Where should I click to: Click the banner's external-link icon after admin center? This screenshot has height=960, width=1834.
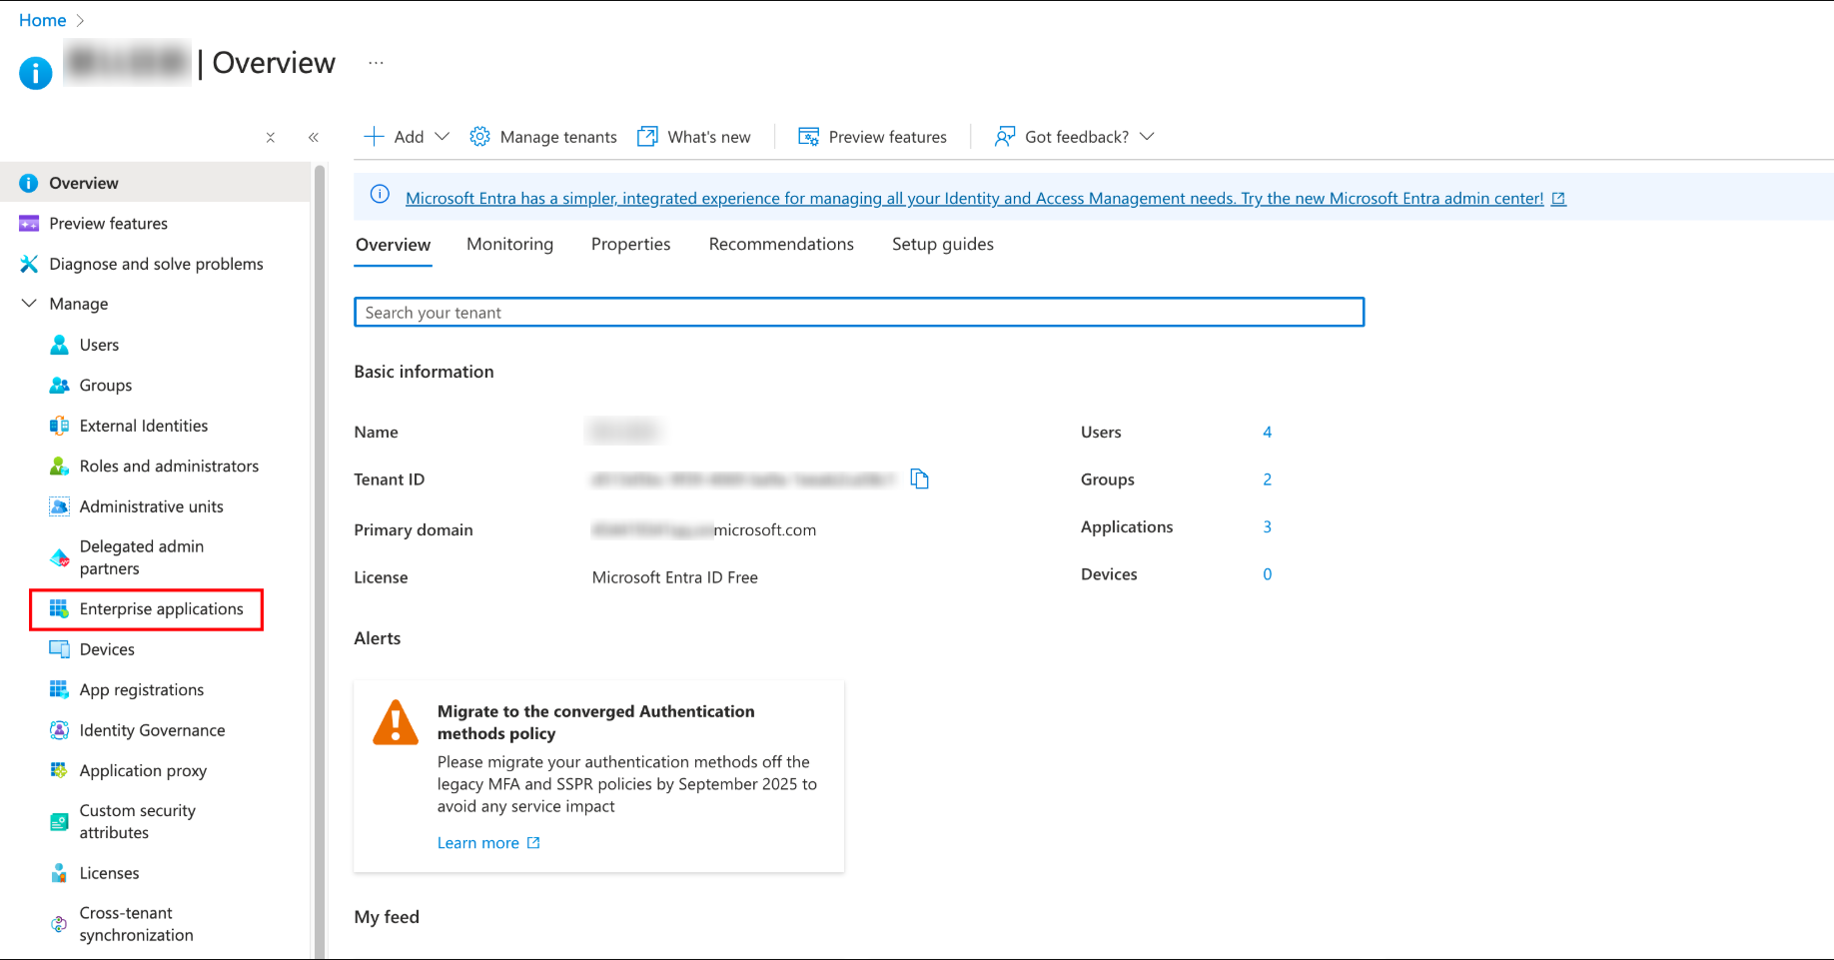pos(1558,199)
